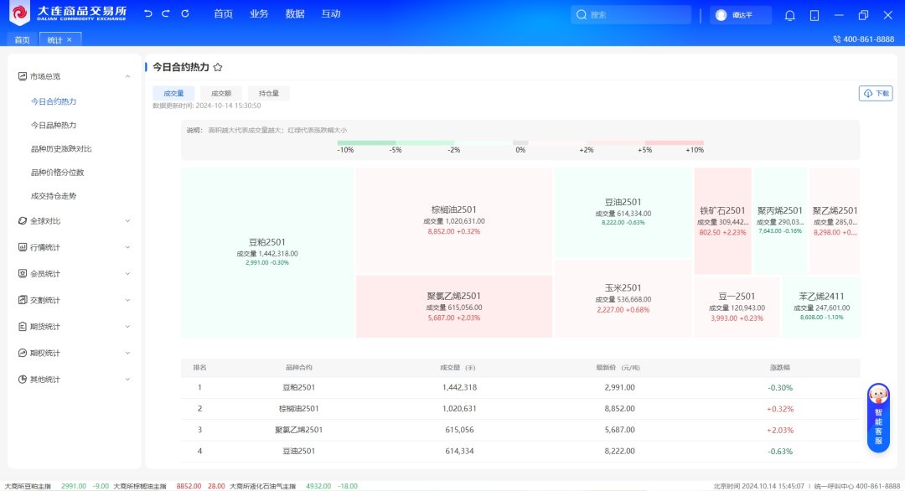Switch to the 首页 tab

click(22, 39)
